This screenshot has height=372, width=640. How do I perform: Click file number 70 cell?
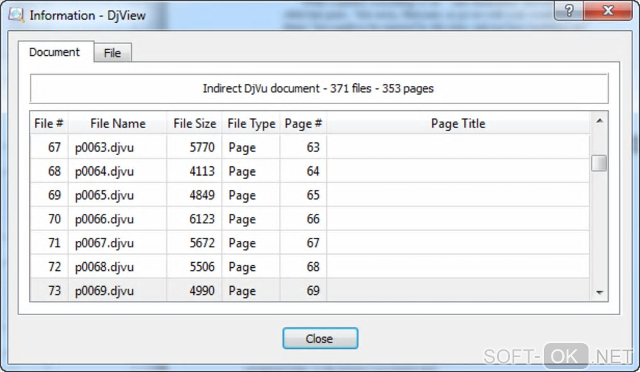[x=50, y=219]
